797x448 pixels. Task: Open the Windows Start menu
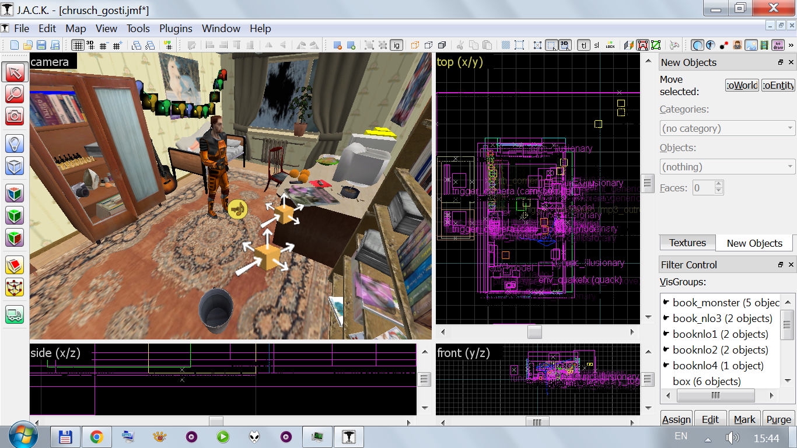coord(23,435)
